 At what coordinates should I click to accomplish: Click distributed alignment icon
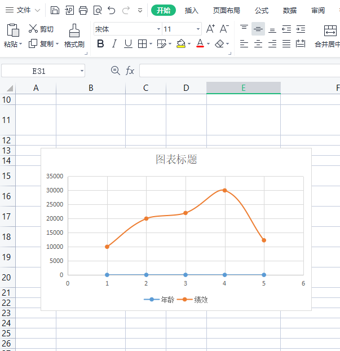coord(301,43)
